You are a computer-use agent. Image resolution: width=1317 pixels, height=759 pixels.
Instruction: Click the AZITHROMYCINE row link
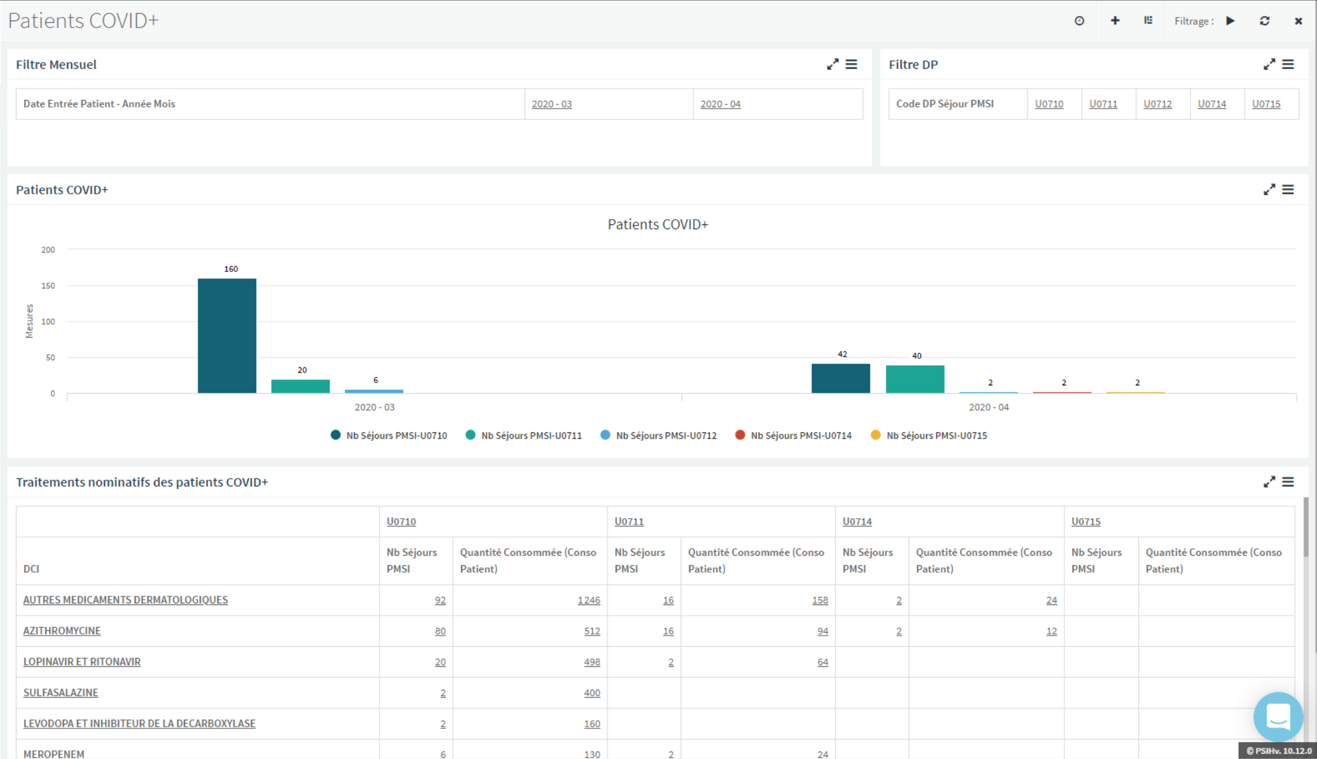62,631
